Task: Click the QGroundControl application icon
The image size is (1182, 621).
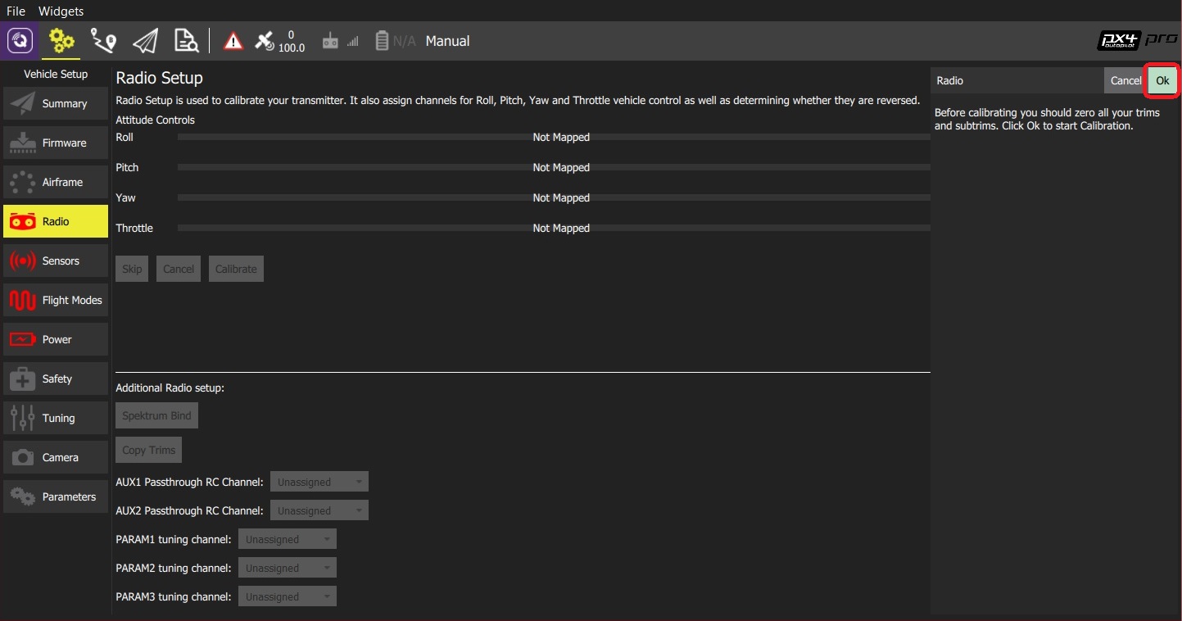Action: click(20, 41)
